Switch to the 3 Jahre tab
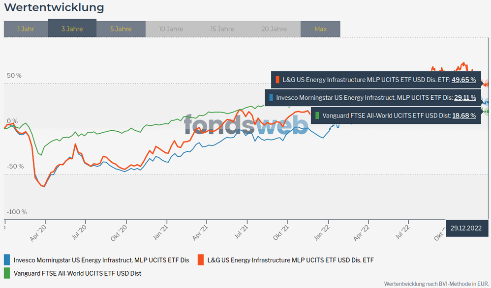The height and width of the screenshot is (288, 491). (x=72, y=29)
